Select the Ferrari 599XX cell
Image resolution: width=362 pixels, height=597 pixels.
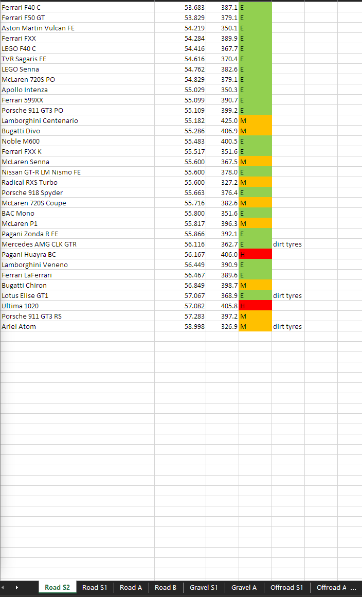pyautogui.click(x=78, y=100)
